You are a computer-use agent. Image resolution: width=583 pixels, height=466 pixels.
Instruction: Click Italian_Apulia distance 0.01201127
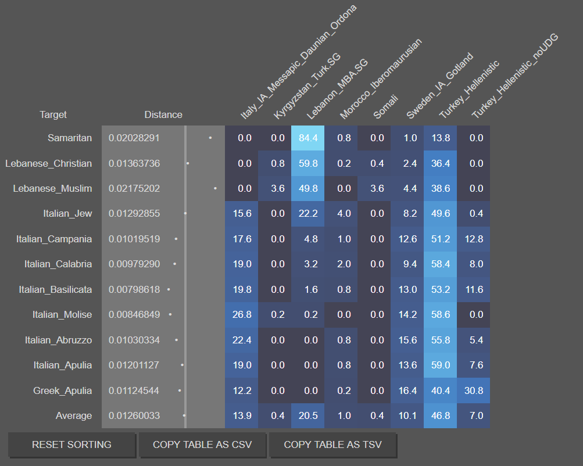pos(134,365)
